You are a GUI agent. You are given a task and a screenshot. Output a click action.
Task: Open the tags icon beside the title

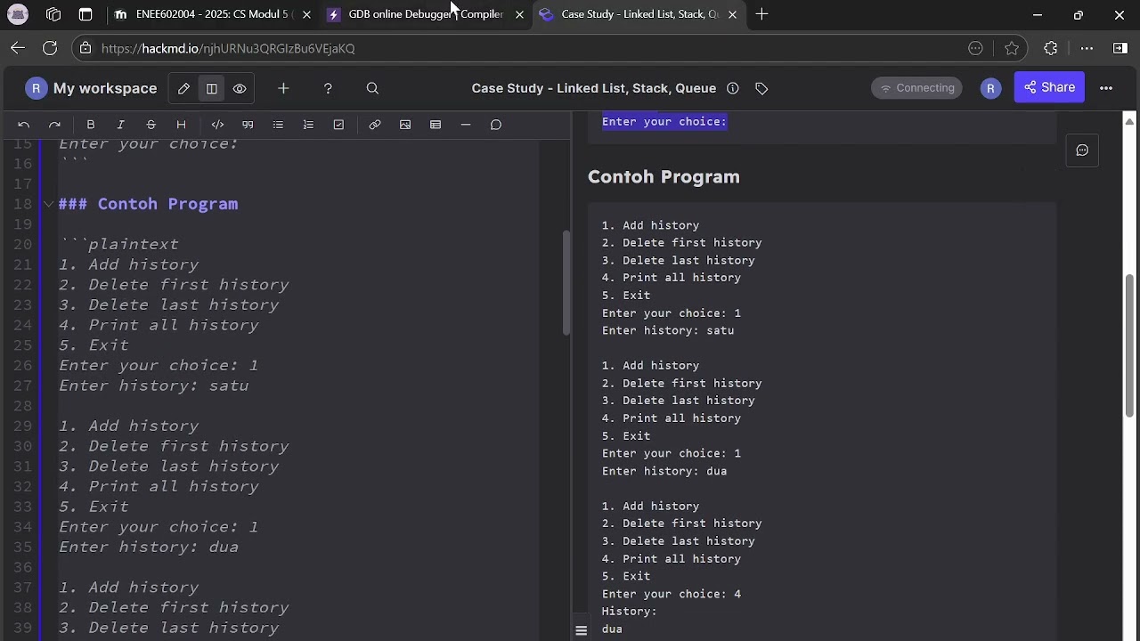point(761,88)
